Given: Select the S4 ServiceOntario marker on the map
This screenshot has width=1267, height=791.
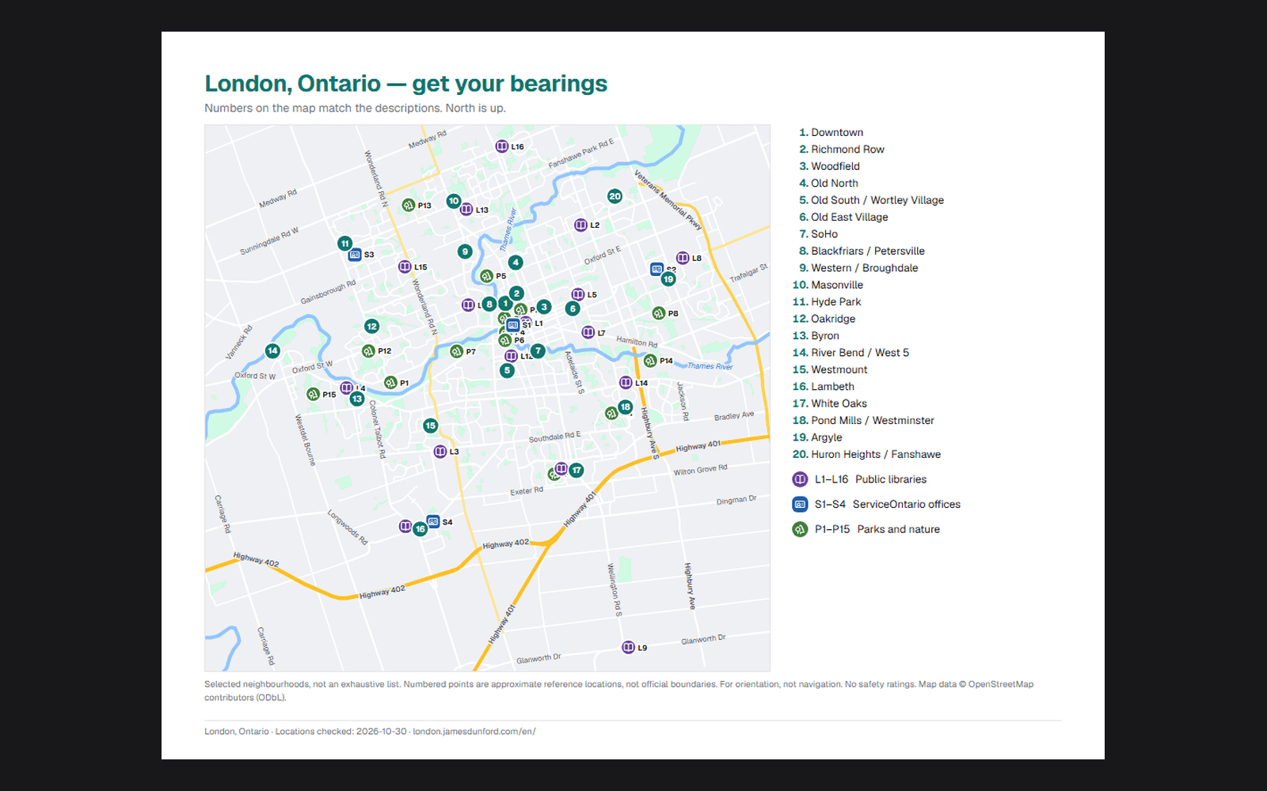Looking at the screenshot, I should pos(433,521).
